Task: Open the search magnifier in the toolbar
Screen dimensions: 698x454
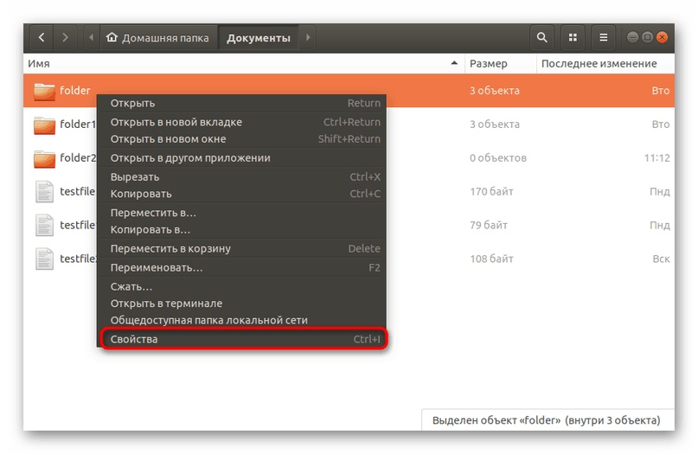Action: click(542, 38)
